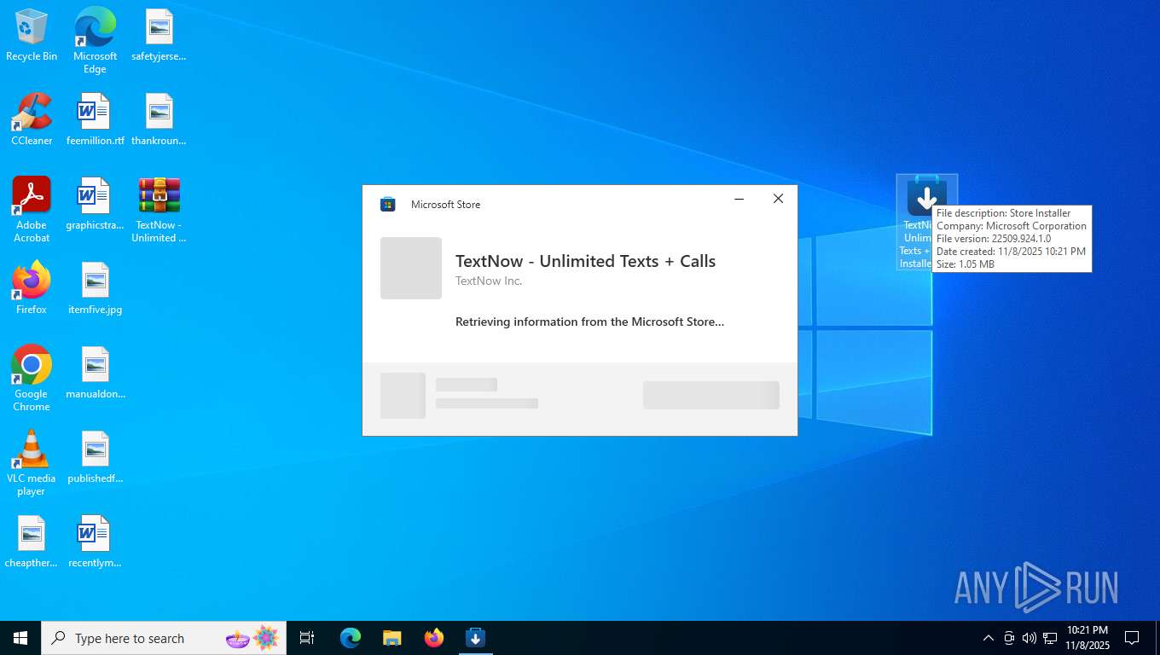Launch the Google Chrome desktop shortcut

pyautogui.click(x=32, y=379)
